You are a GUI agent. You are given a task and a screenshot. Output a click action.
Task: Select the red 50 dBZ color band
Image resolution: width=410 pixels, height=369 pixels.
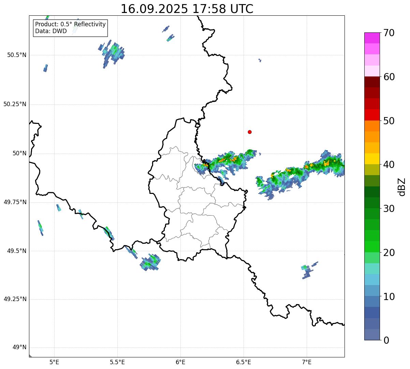372,115
